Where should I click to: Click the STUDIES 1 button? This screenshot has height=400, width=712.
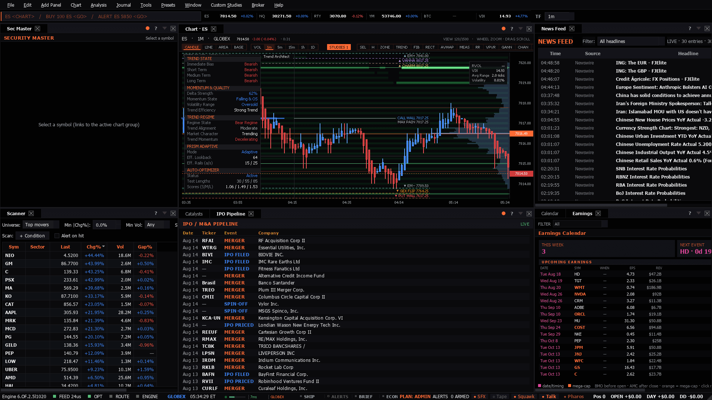click(x=339, y=47)
